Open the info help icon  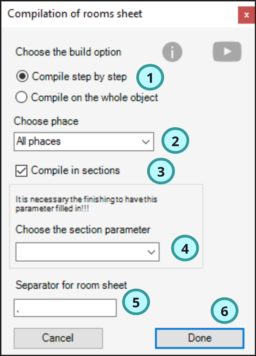(x=172, y=52)
